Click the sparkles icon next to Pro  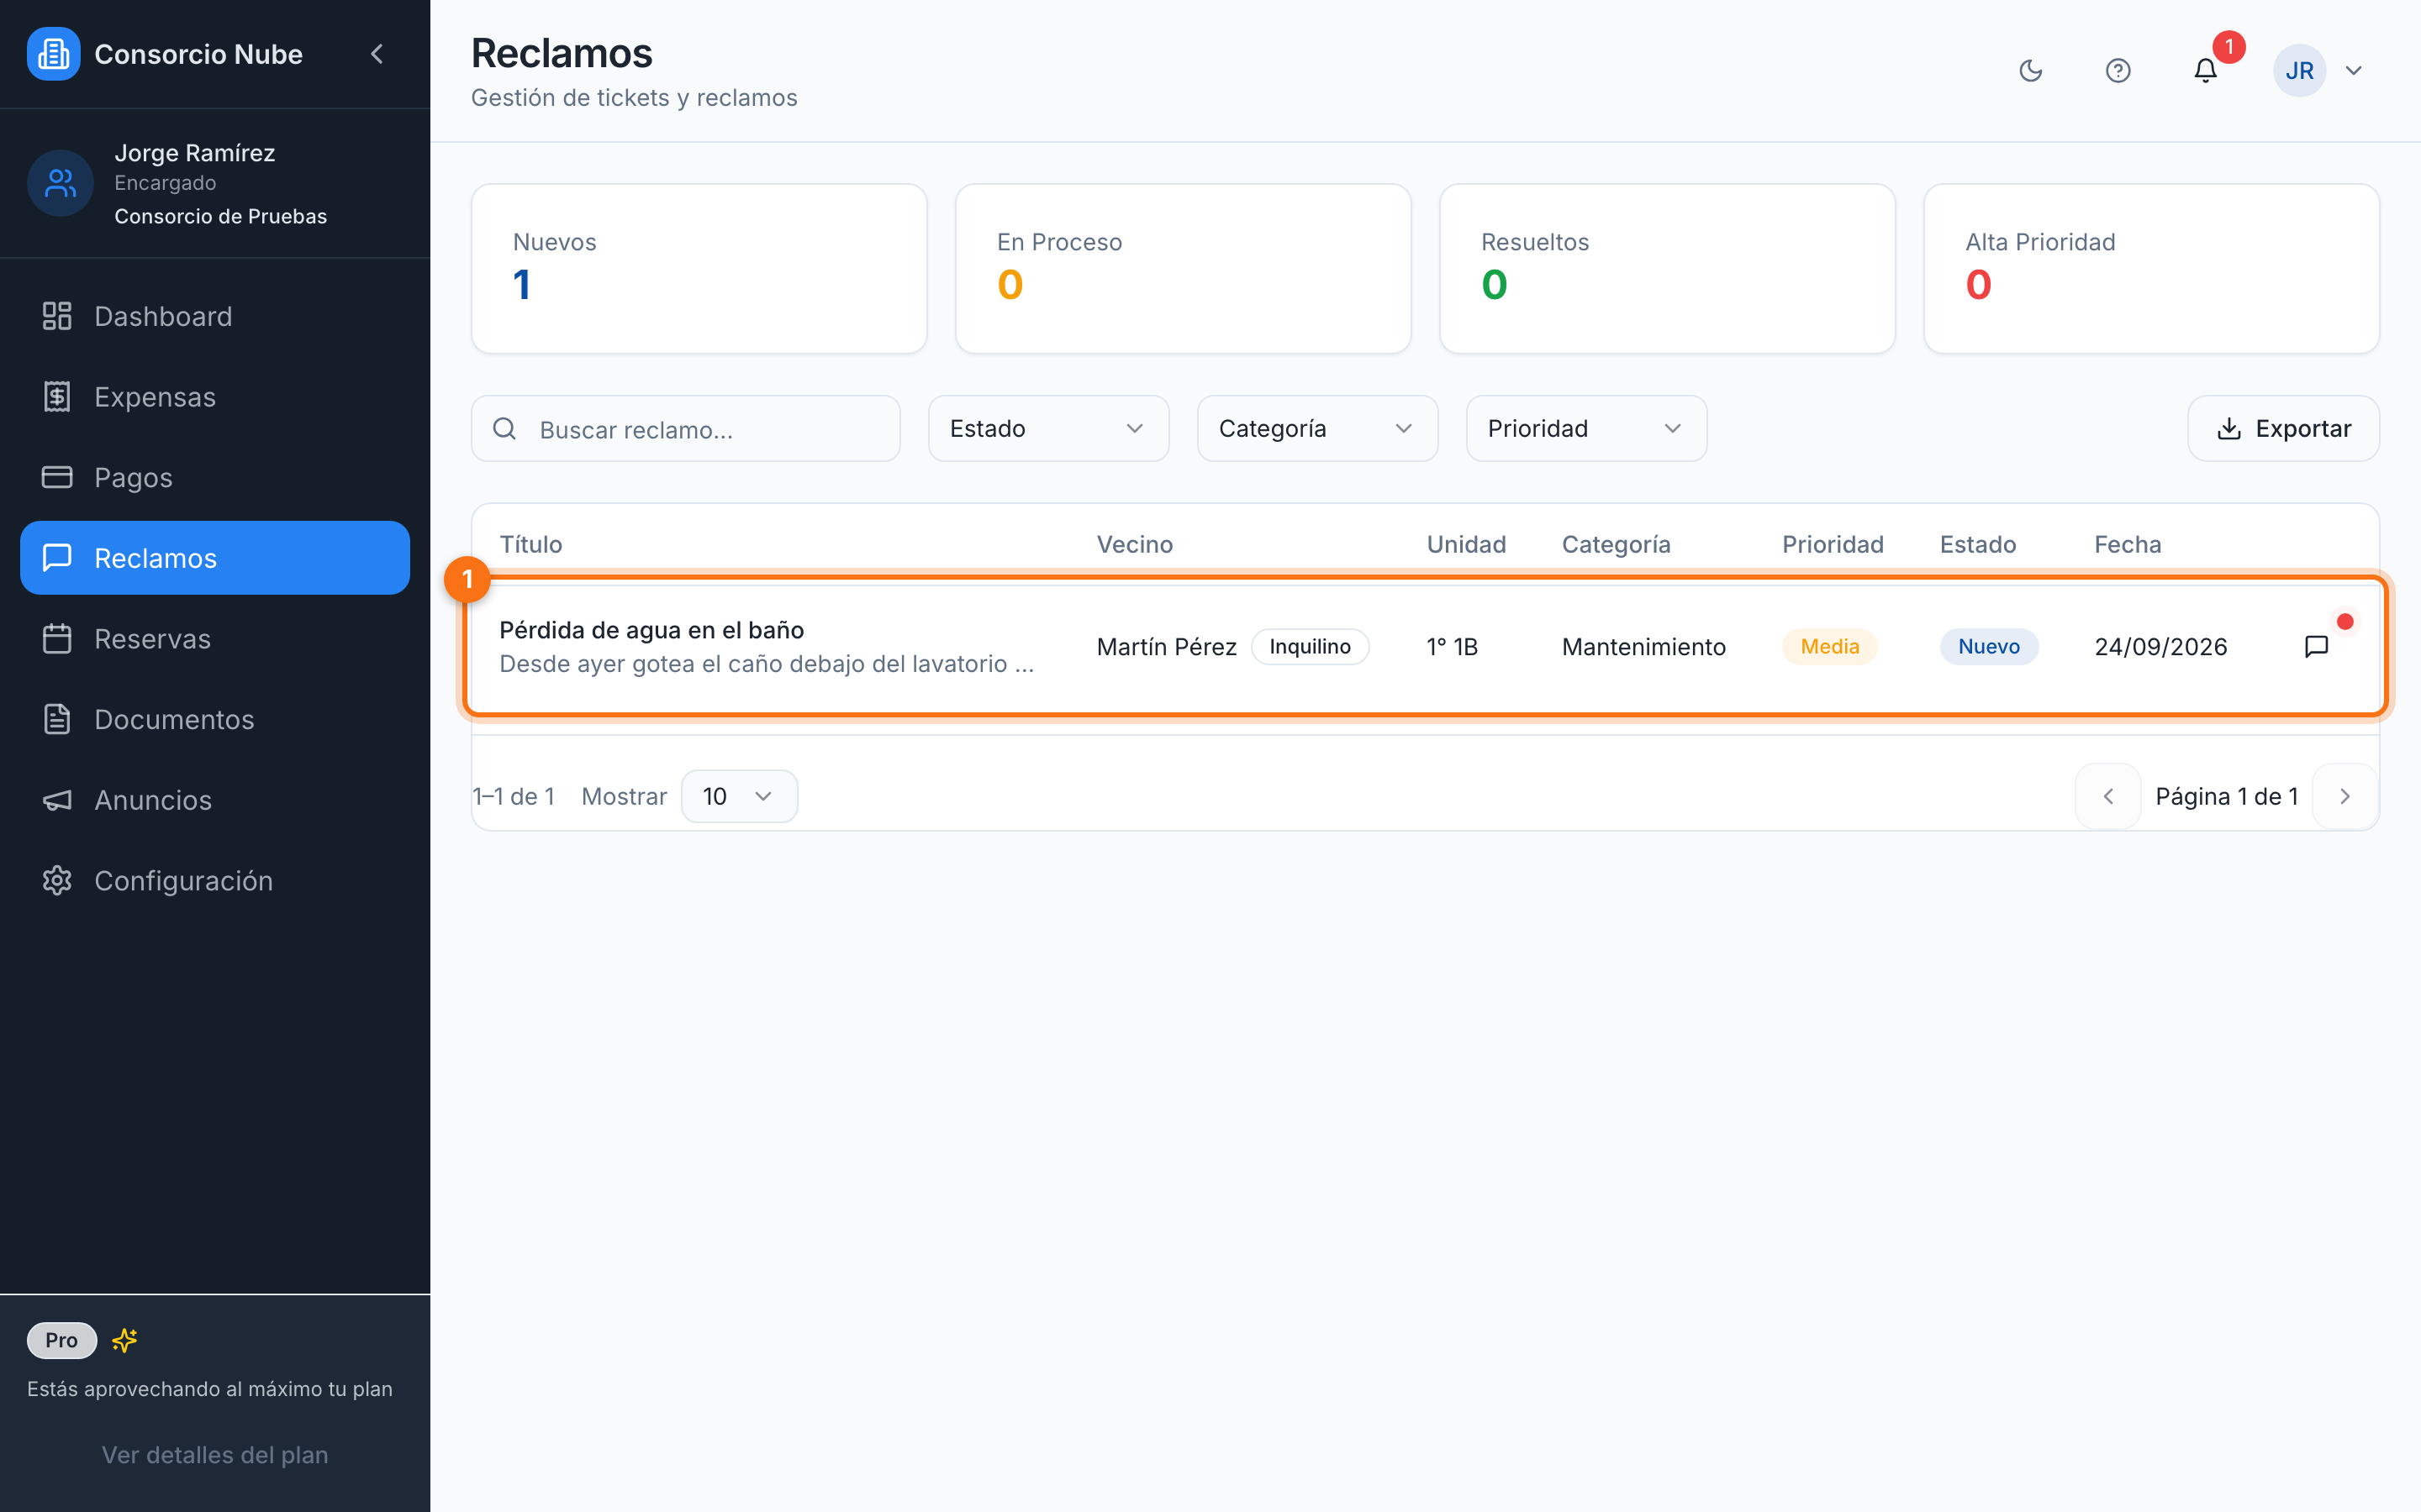point(125,1340)
